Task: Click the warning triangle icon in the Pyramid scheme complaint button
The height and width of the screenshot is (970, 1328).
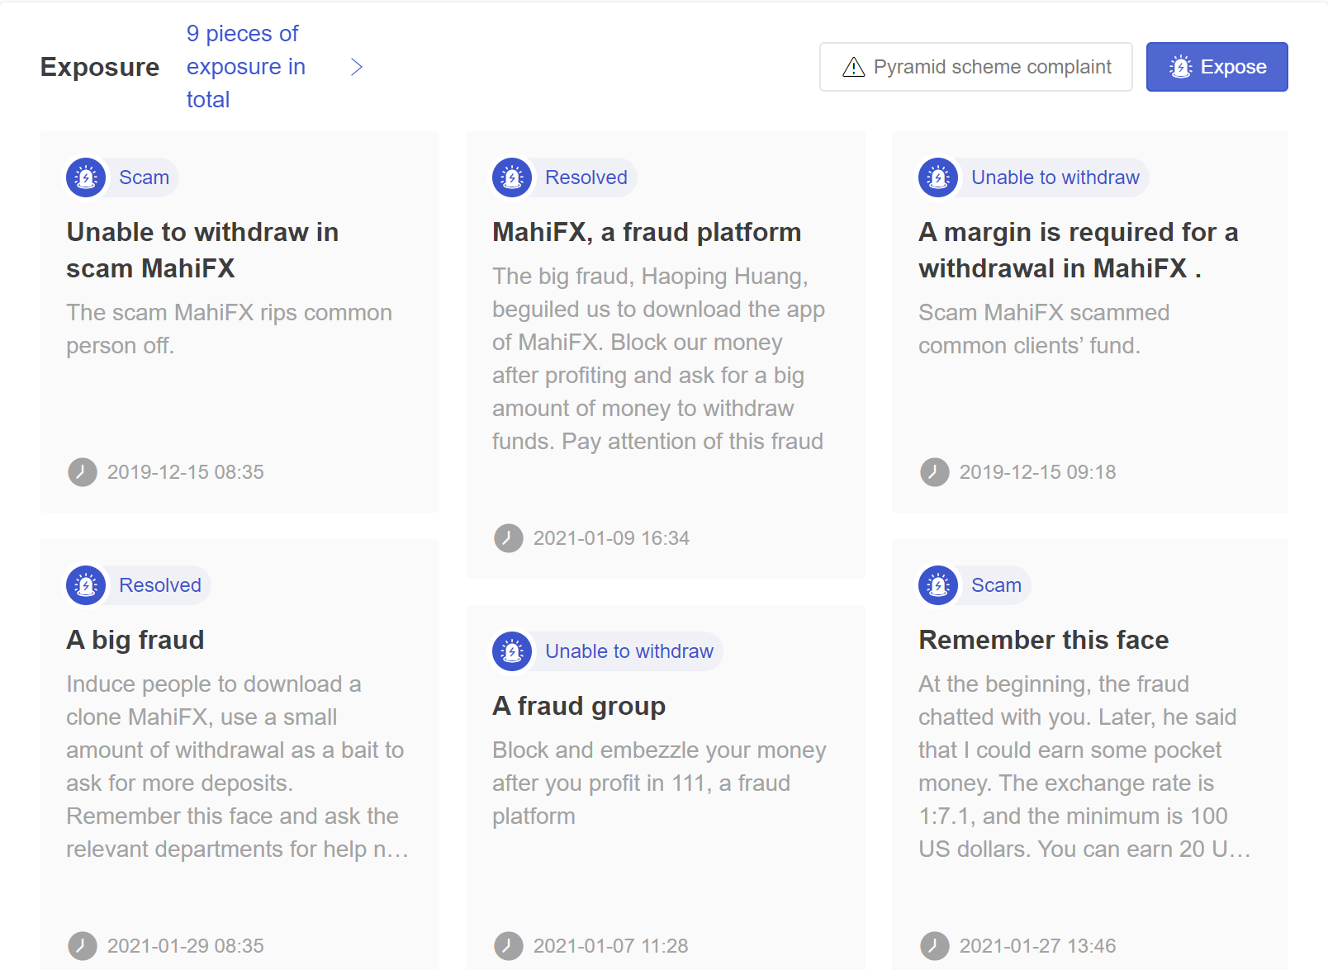Action: click(853, 67)
